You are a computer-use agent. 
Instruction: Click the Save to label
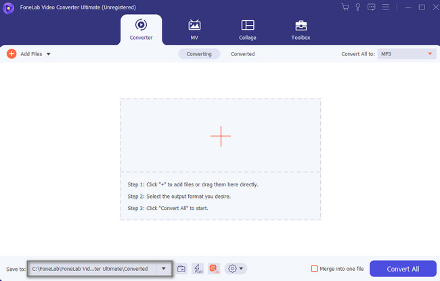[x=16, y=270]
